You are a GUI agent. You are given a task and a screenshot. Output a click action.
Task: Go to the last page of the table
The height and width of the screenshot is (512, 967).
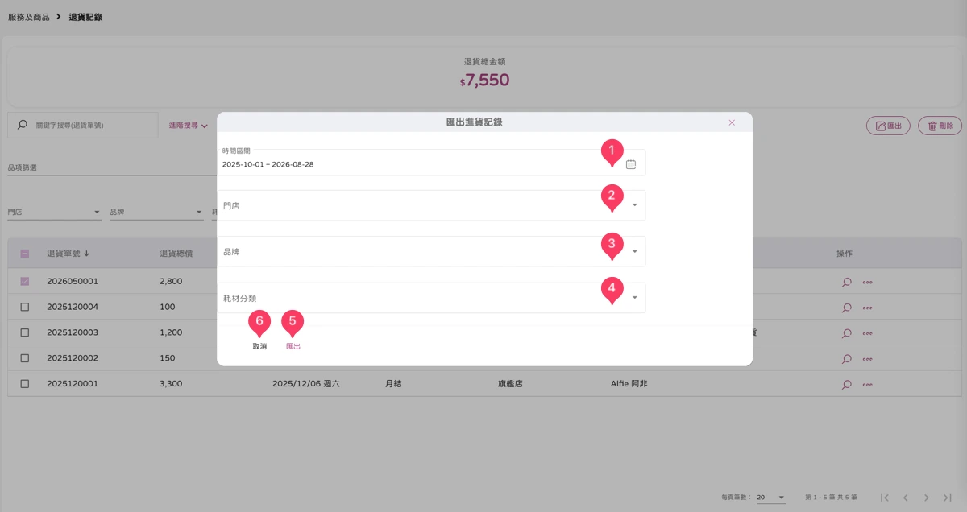click(948, 498)
